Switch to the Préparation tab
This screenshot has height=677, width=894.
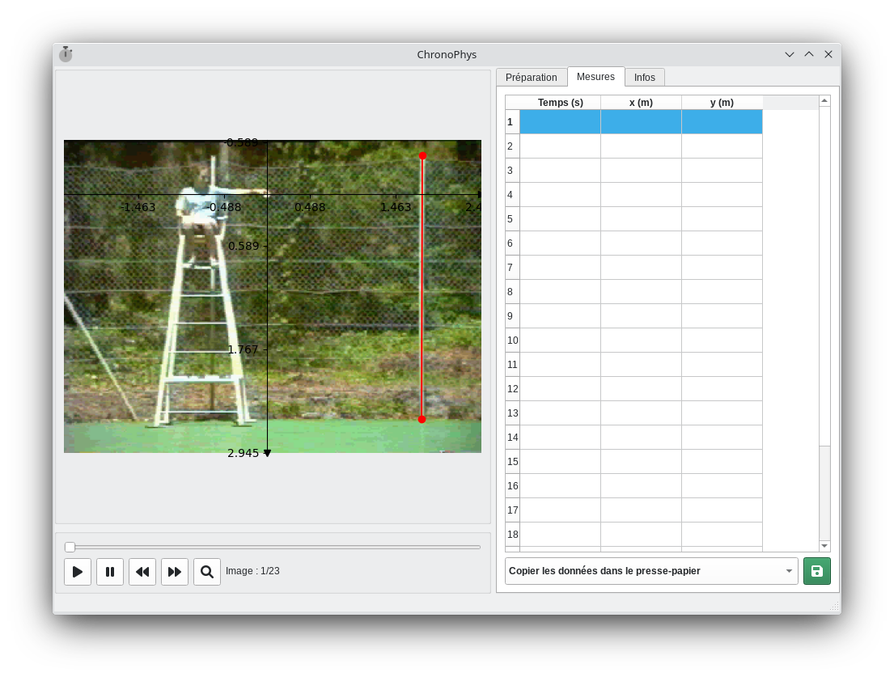[532, 78]
